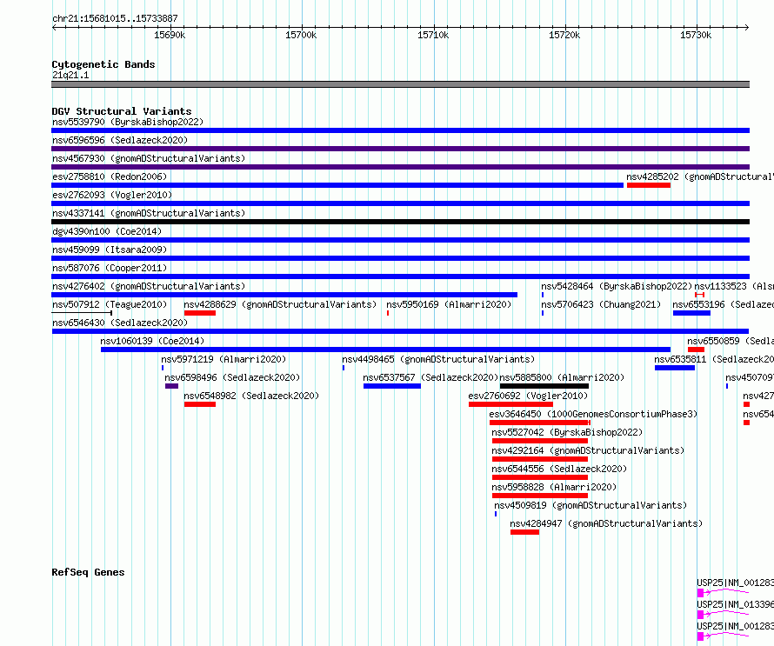Screen dimensions: 774x646
Task: Click the purple bar under nsv6598496
Action: click(172, 386)
